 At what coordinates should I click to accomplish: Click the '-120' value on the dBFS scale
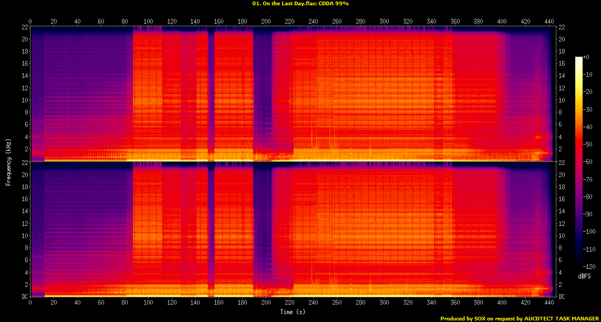point(589,266)
